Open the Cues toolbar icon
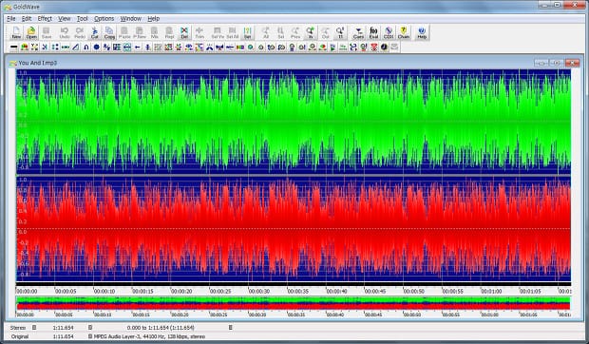 pos(358,32)
